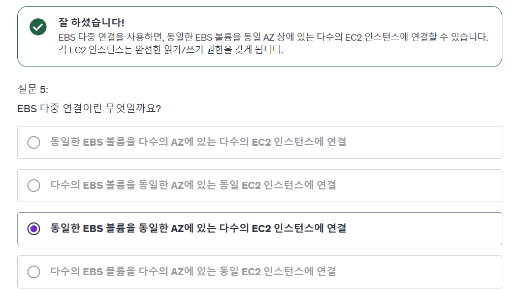Click answer text 동일한 EBS 볼륨을 다수의 AZ에 있는 다수의 EC2

point(199,142)
